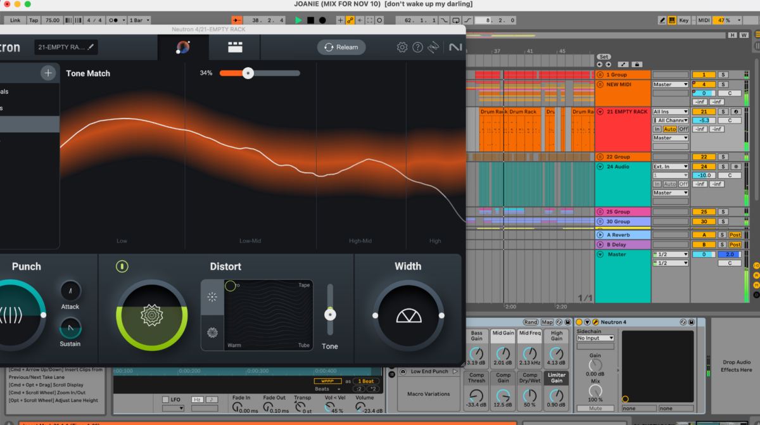The height and width of the screenshot is (425, 760).
Task: Toggle the Distort module power button
Action: 122,266
